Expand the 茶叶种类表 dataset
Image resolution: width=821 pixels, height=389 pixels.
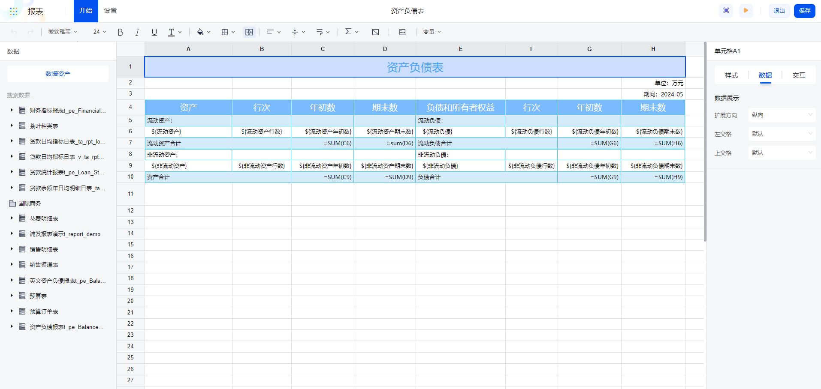click(x=12, y=126)
